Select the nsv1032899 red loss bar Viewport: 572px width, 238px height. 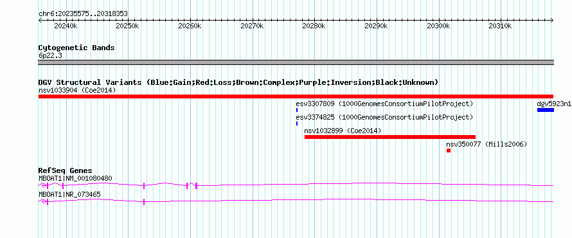pyautogui.click(x=390, y=137)
